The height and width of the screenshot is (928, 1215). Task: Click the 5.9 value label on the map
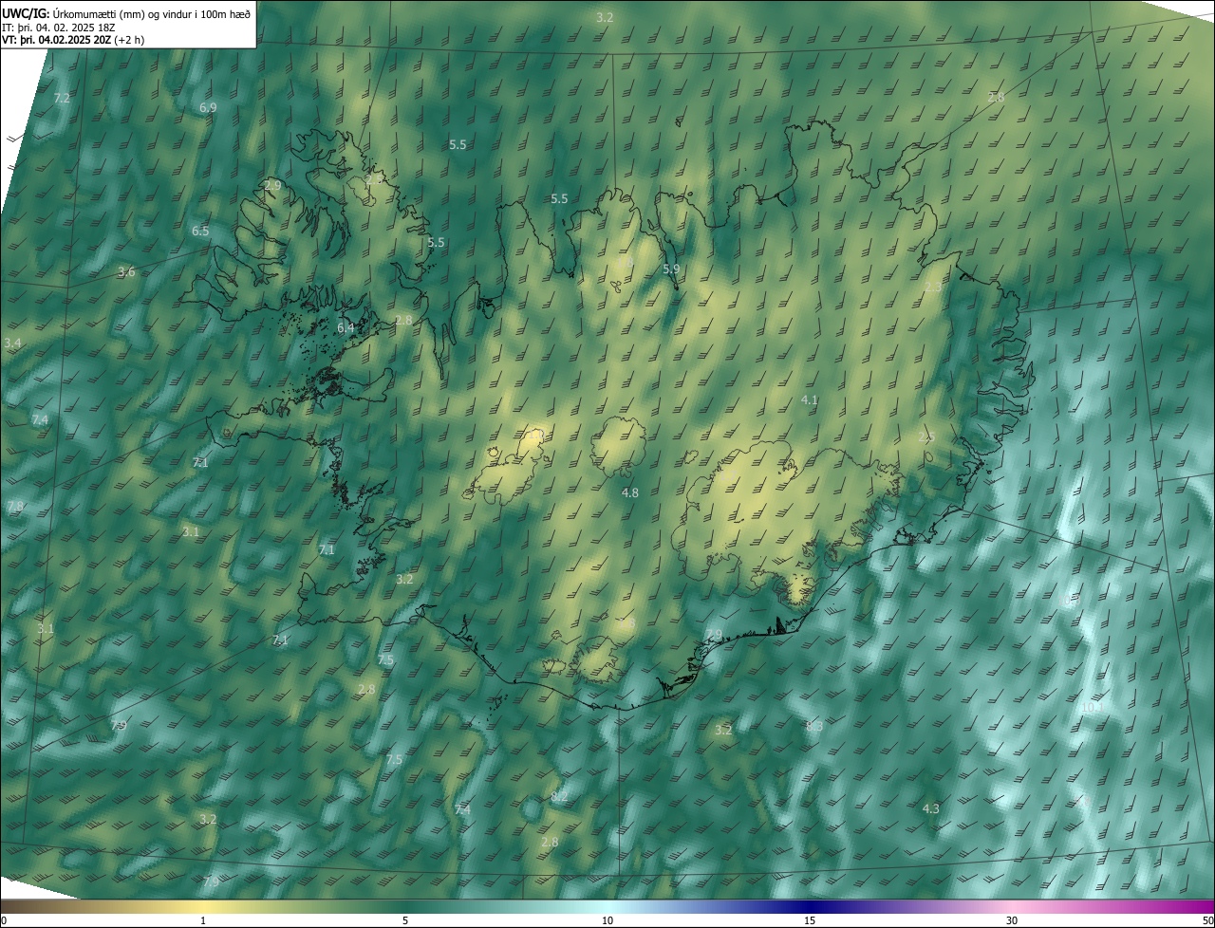click(x=671, y=269)
